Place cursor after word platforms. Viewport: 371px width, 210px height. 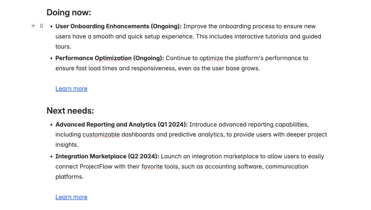(x=84, y=177)
